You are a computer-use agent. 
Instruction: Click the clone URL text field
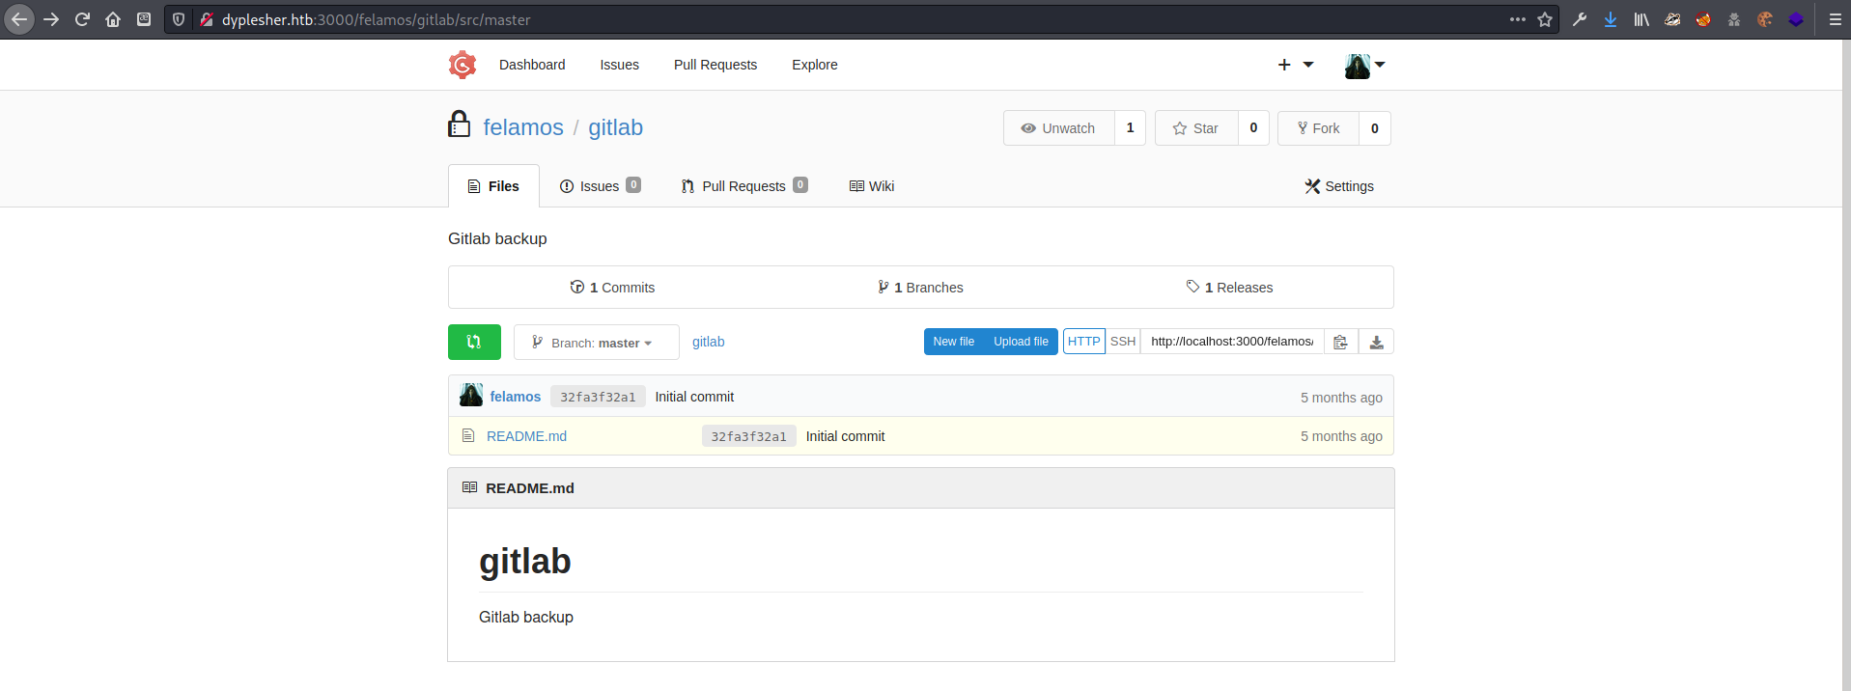[x=1231, y=342]
